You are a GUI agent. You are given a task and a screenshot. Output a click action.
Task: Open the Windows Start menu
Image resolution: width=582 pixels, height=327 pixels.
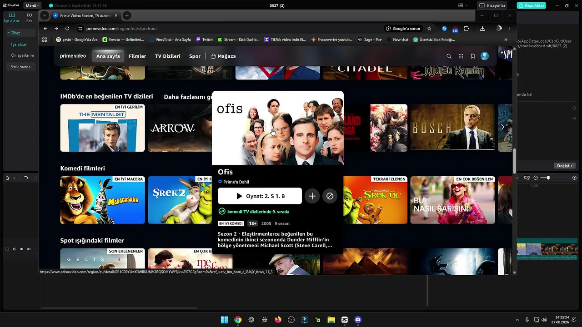click(224, 320)
